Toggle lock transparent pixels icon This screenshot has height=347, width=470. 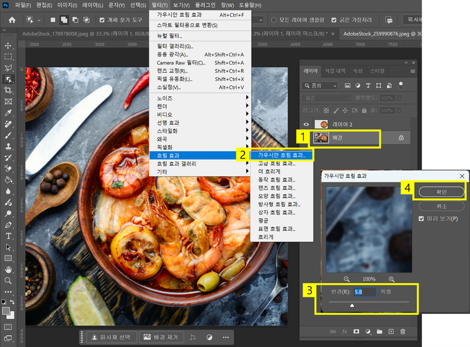click(x=326, y=111)
